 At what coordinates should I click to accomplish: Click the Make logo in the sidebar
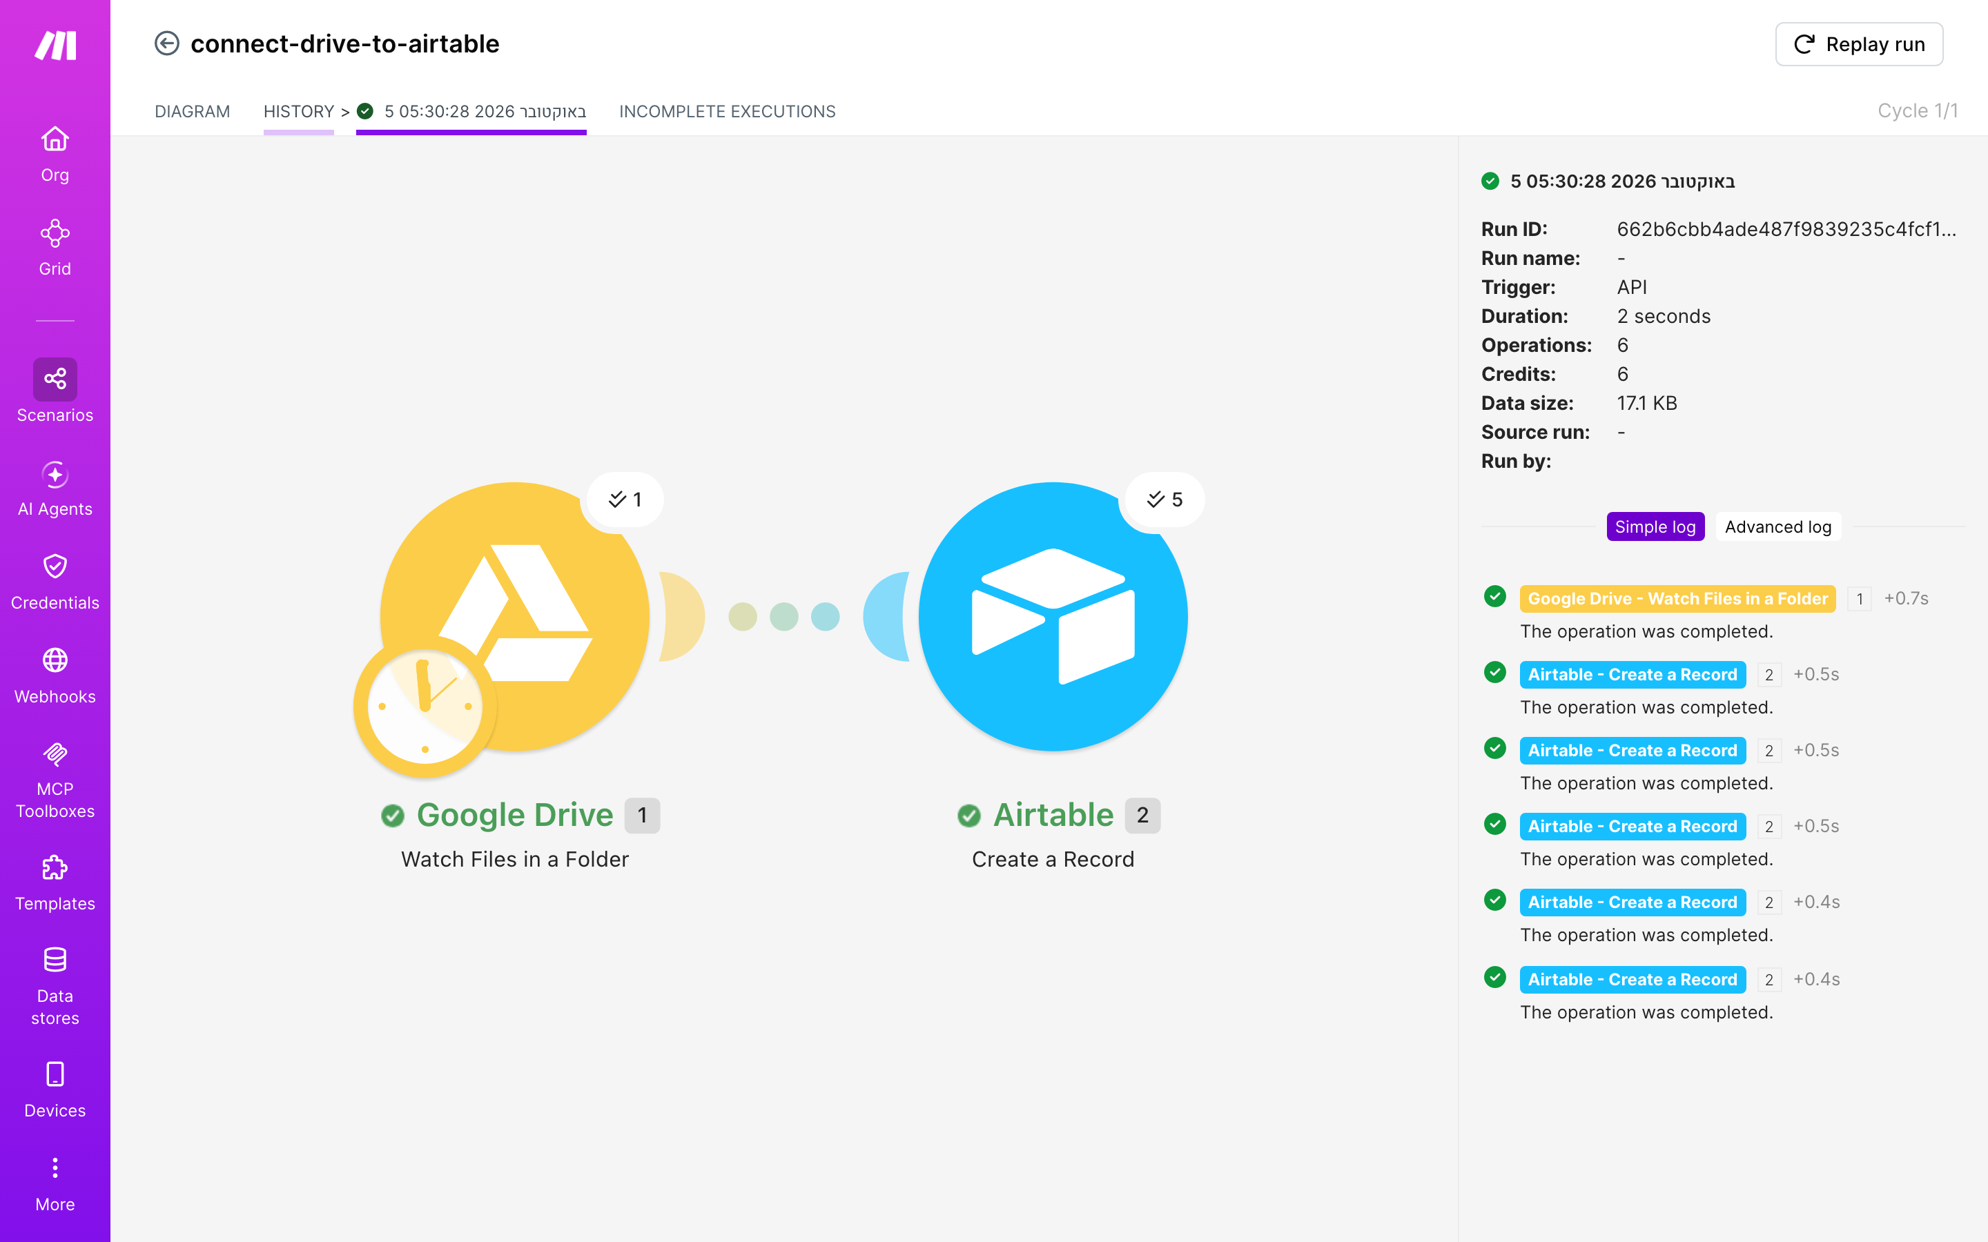[55, 45]
